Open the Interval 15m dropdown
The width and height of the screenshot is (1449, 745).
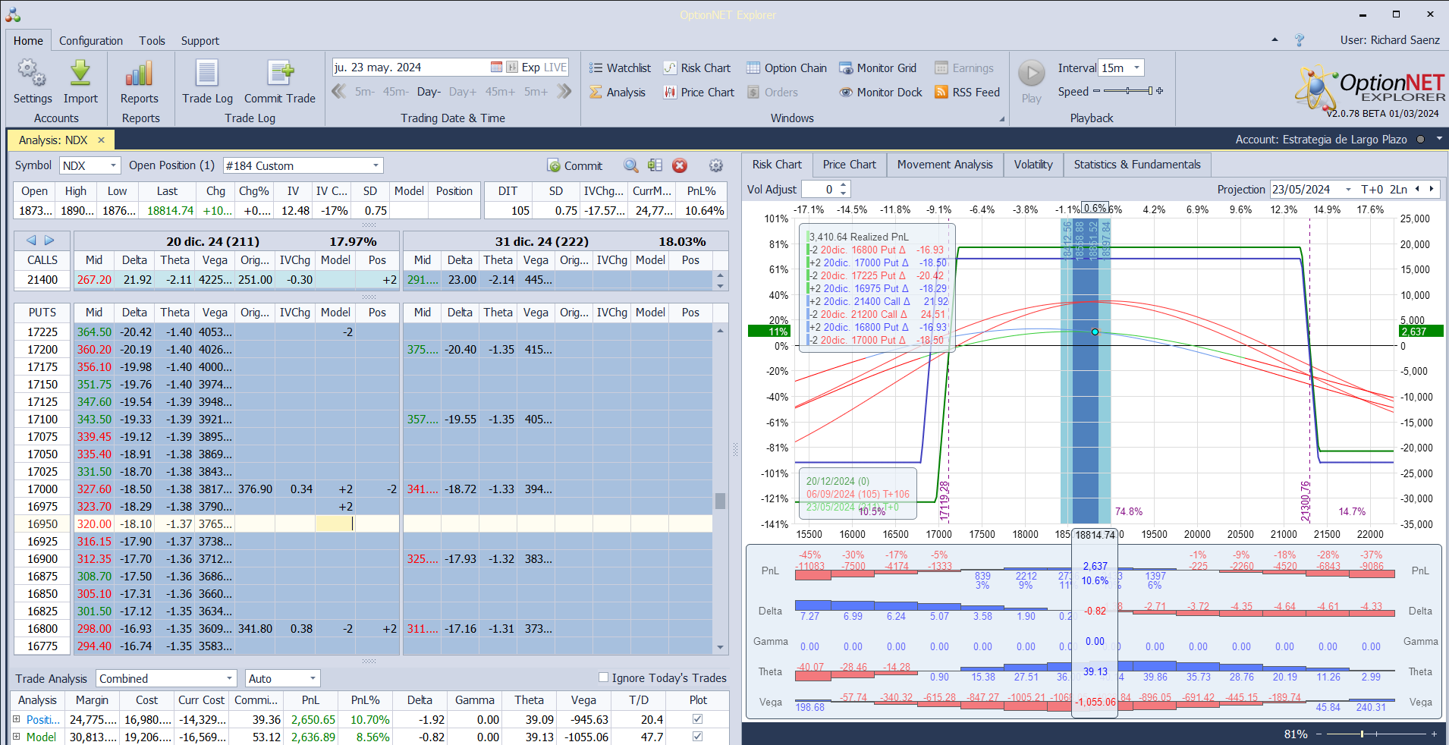click(x=1136, y=68)
